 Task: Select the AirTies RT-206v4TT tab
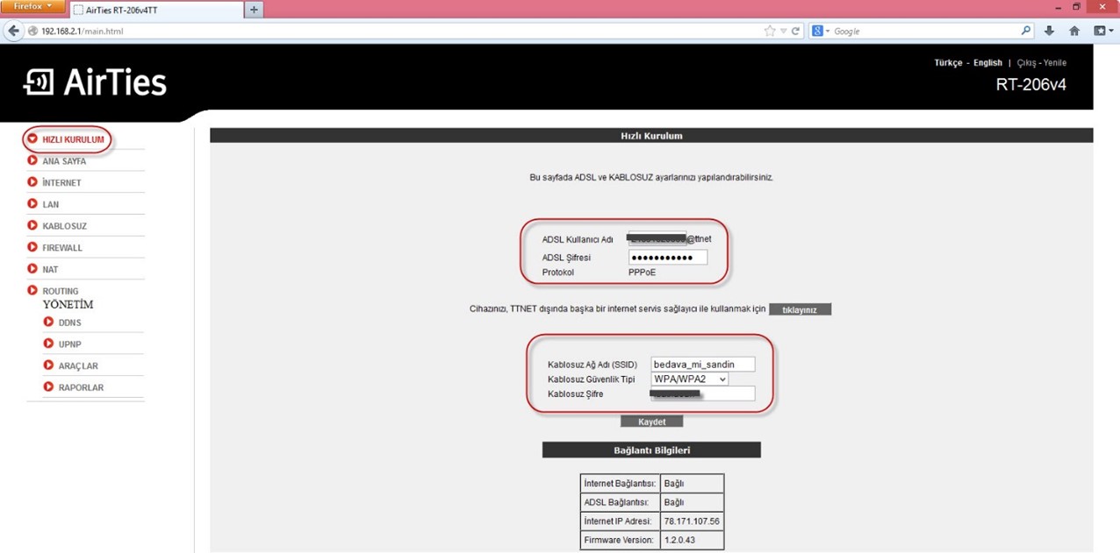pos(154,10)
